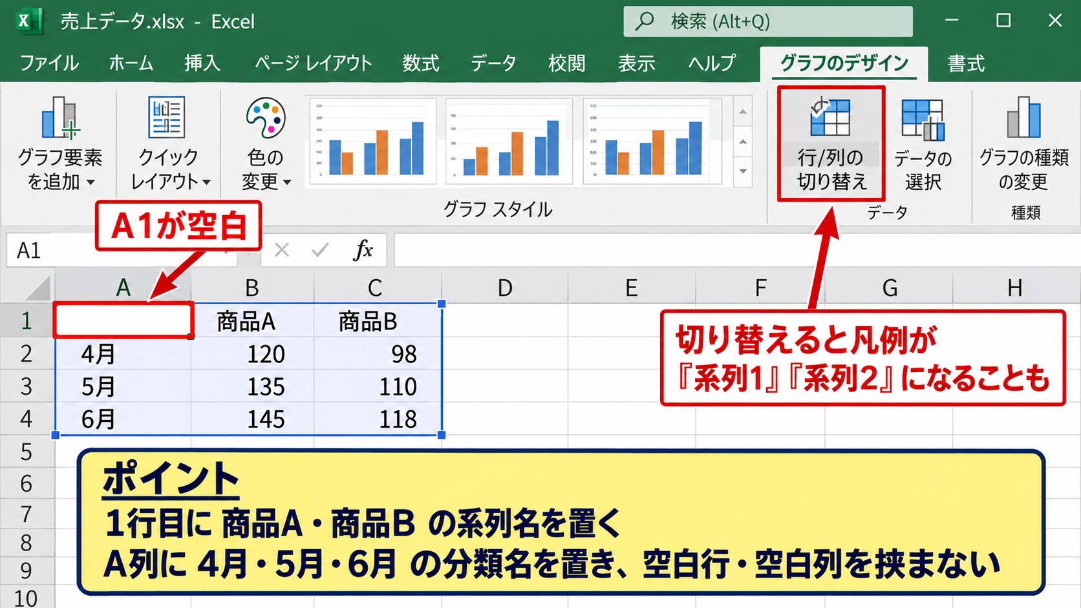Maximize the Excel window

[x=1003, y=21]
